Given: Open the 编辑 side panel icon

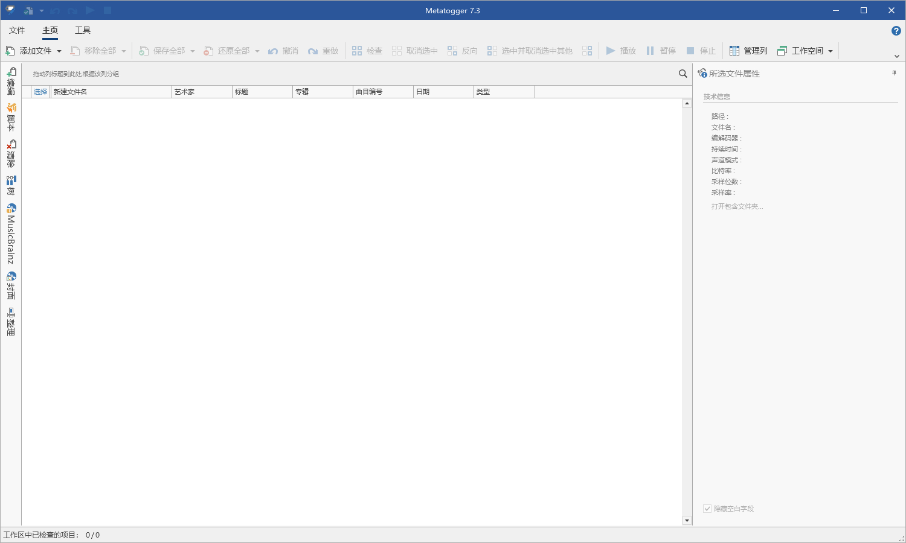Looking at the screenshot, I should (11, 81).
